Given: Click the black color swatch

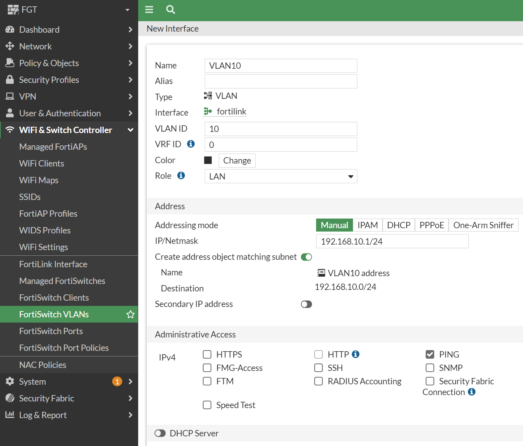Looking at the screenshot, I should [208, 160].
